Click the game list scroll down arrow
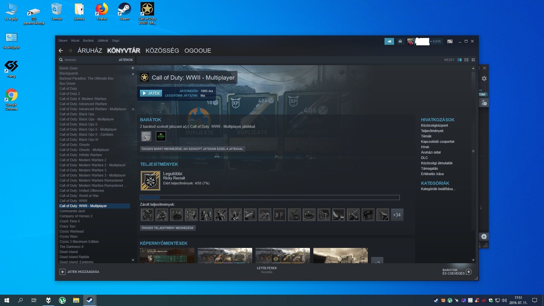Image resolution: width=544 pixels, height=306 pixels. [133, 260]
